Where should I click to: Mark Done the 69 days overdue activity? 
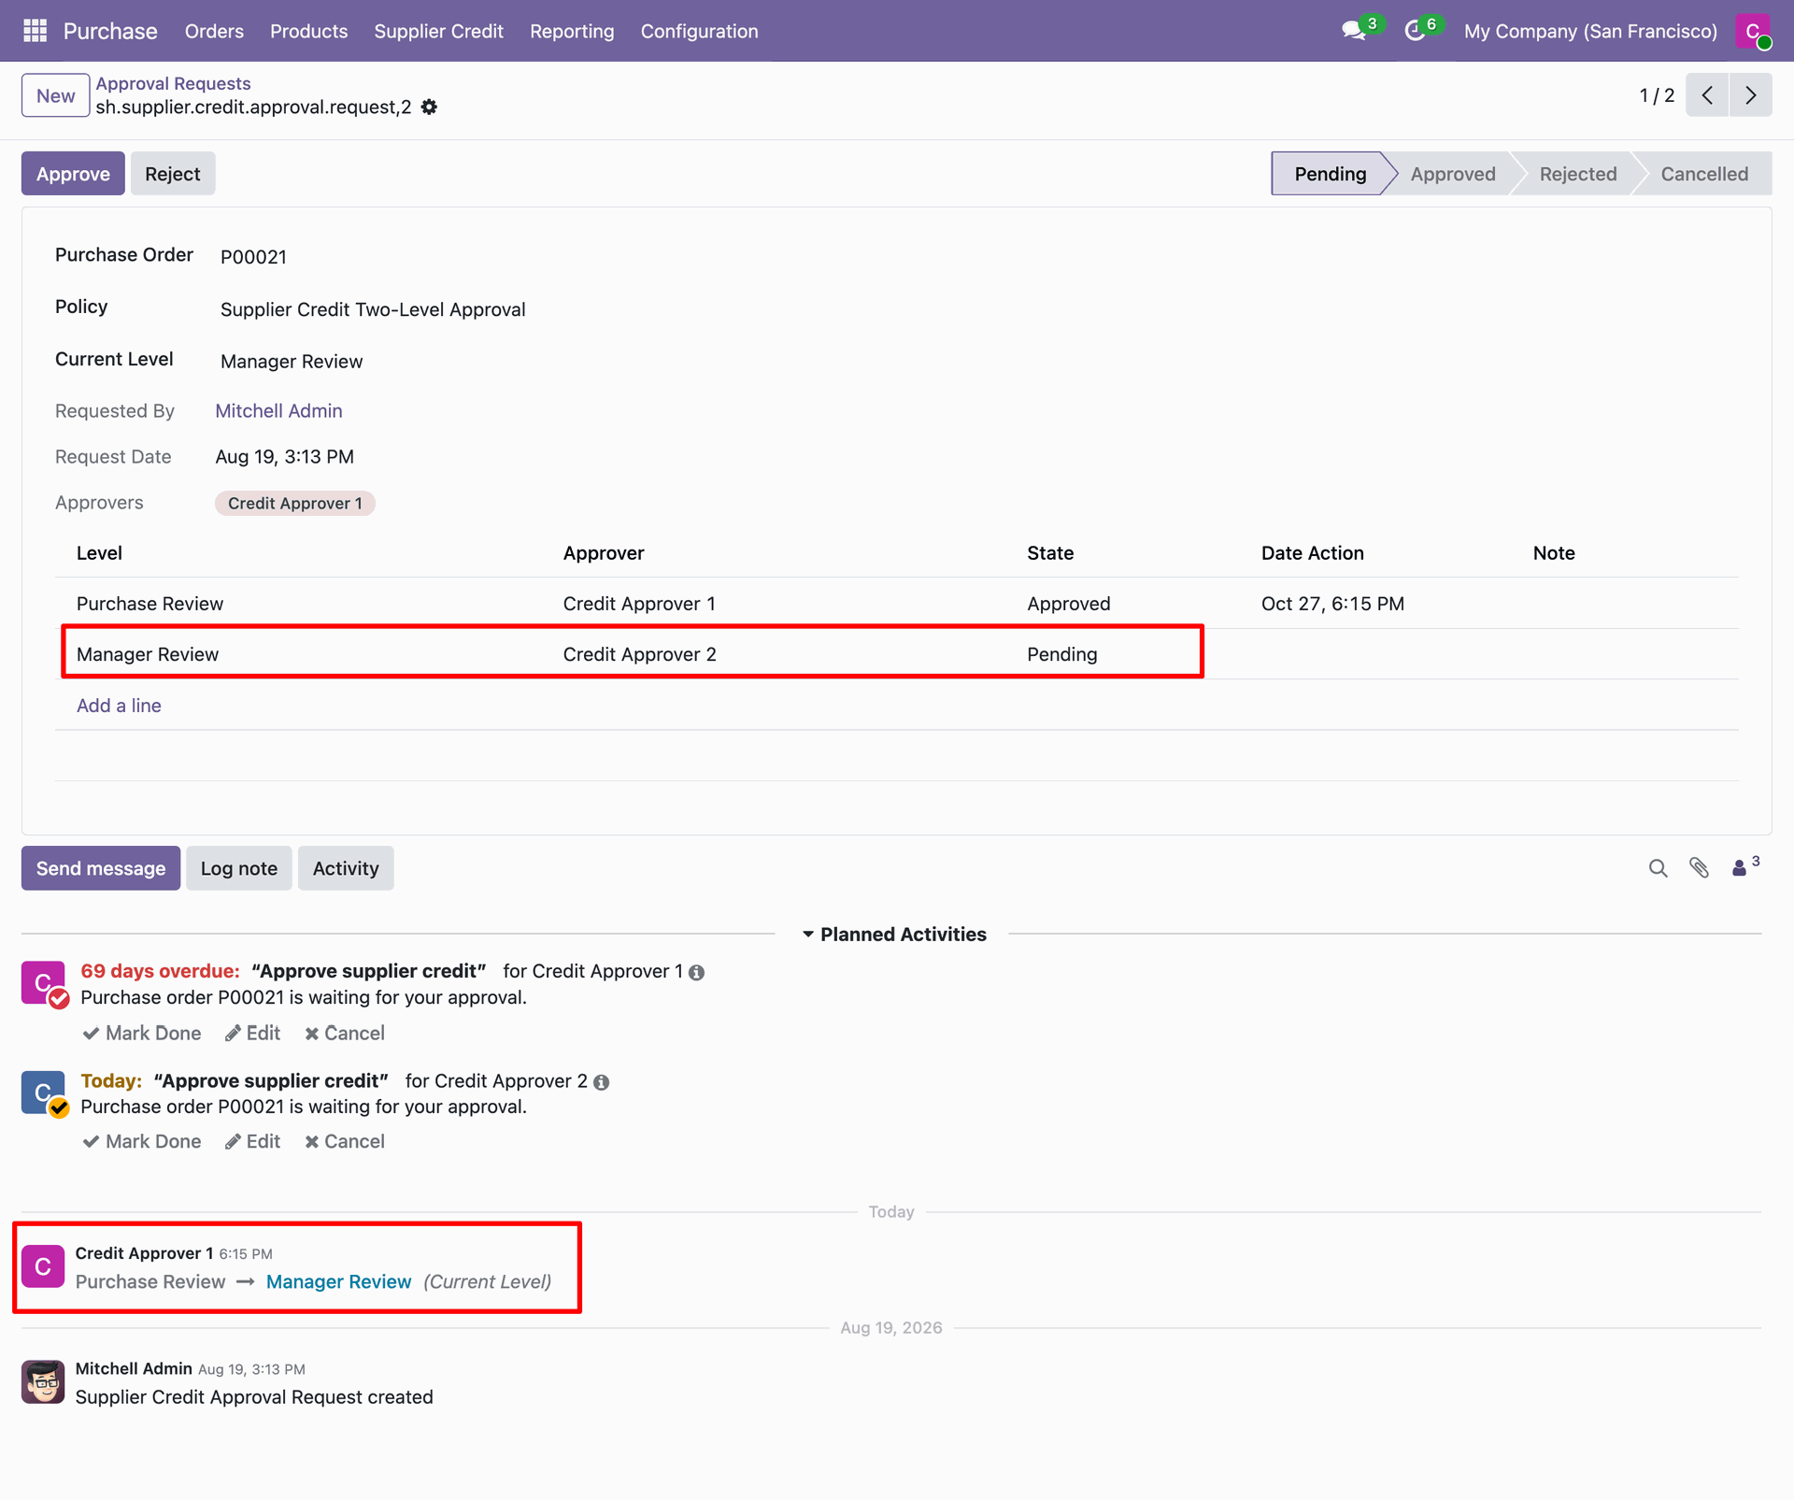click(x=142, y=1034)
